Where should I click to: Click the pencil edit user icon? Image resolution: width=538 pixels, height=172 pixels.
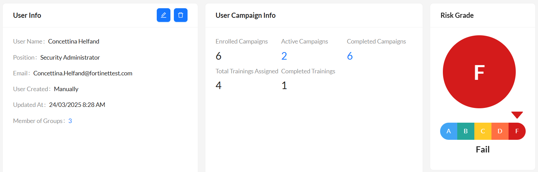(x=164, y=15)
